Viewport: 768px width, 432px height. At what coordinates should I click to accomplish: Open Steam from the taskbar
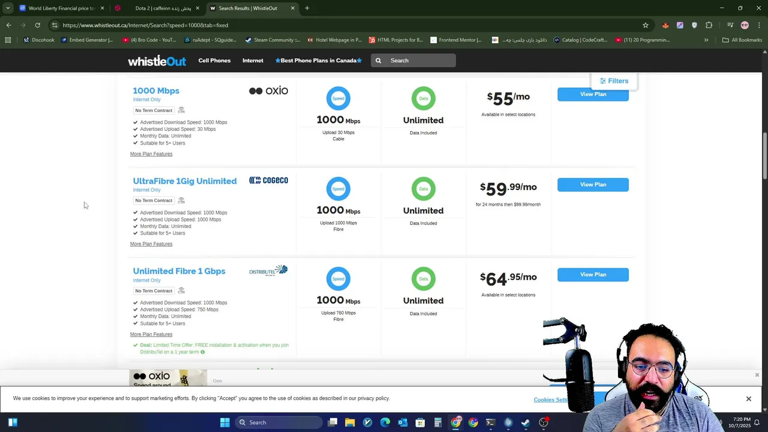[x=526, y=422]
